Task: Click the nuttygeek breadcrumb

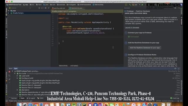Action: [71, 5]
